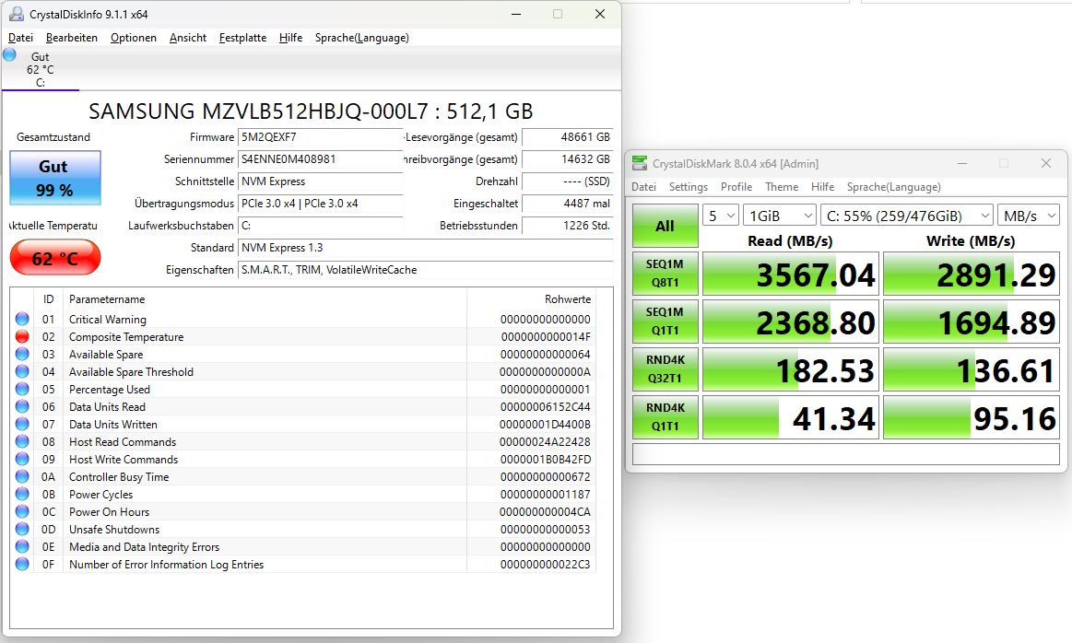Open Settings menu in CrystalDiskMark
The image size is (1072, 643).
tap(689, 187)
